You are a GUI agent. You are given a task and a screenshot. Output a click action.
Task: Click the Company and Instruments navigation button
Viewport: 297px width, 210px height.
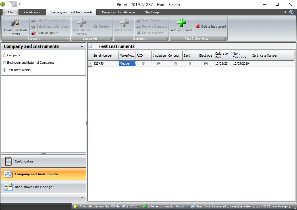[43, 174]
